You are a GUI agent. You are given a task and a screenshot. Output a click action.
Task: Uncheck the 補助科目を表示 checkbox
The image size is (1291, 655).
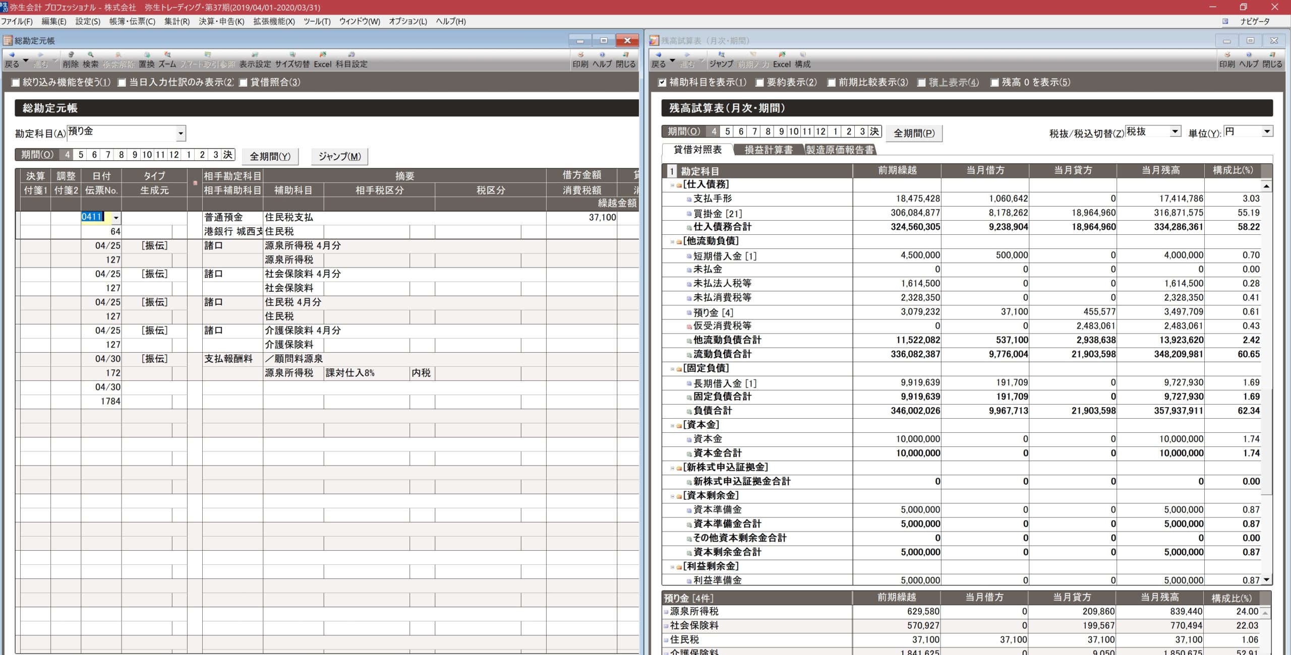pyautogui.click(x=663, y=83)
